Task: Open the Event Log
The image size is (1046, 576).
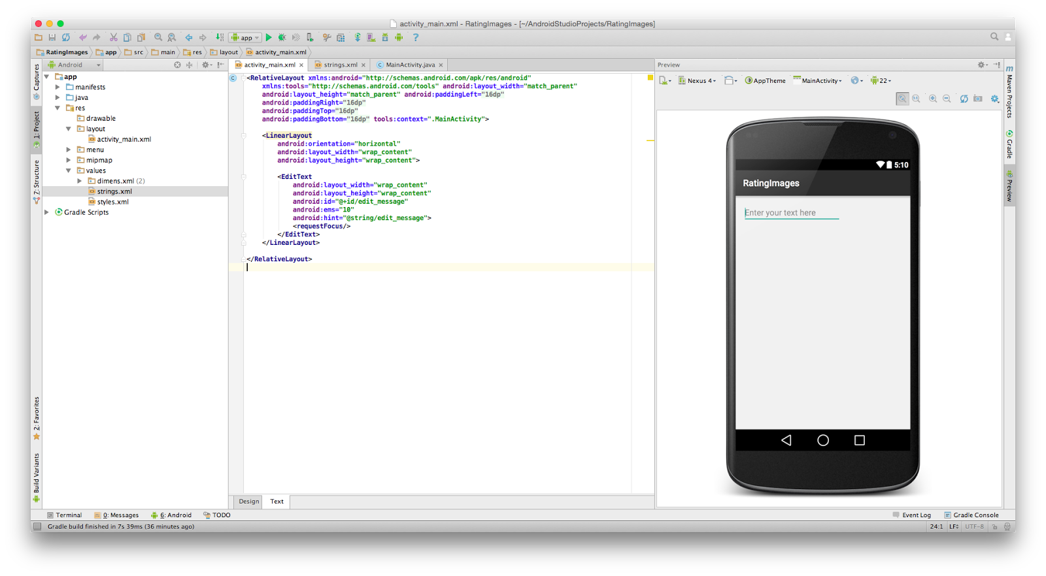Action: [912, 515]
